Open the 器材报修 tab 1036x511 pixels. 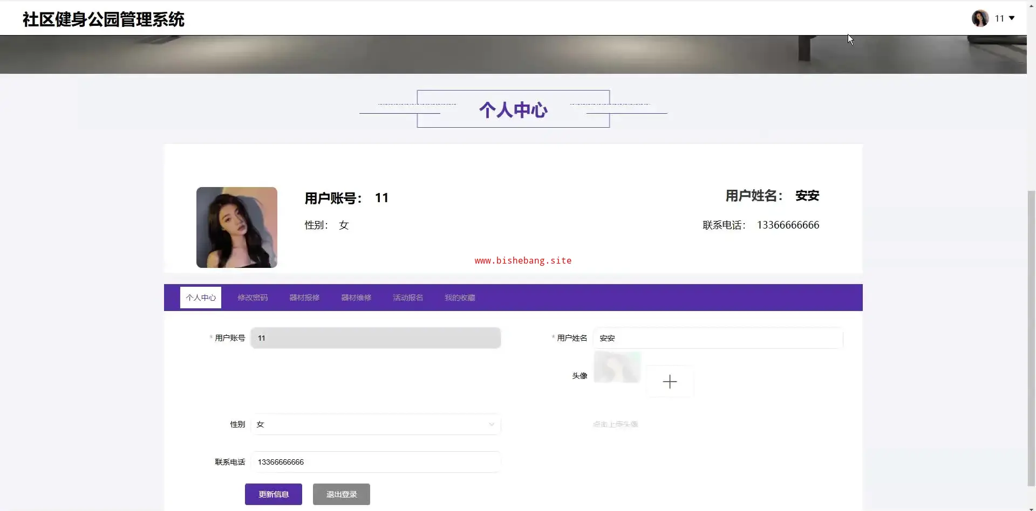[x=304, y=298]
